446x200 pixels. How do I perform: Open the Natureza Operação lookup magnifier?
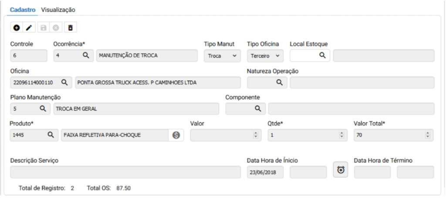(279, 82)
